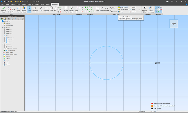This screenshot has height=113, width=188.
Task: Open the Equation Editor
Action: click(x=144, y=10)
